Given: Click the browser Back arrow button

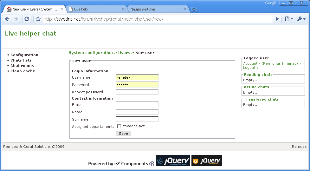Looking at the screenshot, I should (x=7, y=19).
